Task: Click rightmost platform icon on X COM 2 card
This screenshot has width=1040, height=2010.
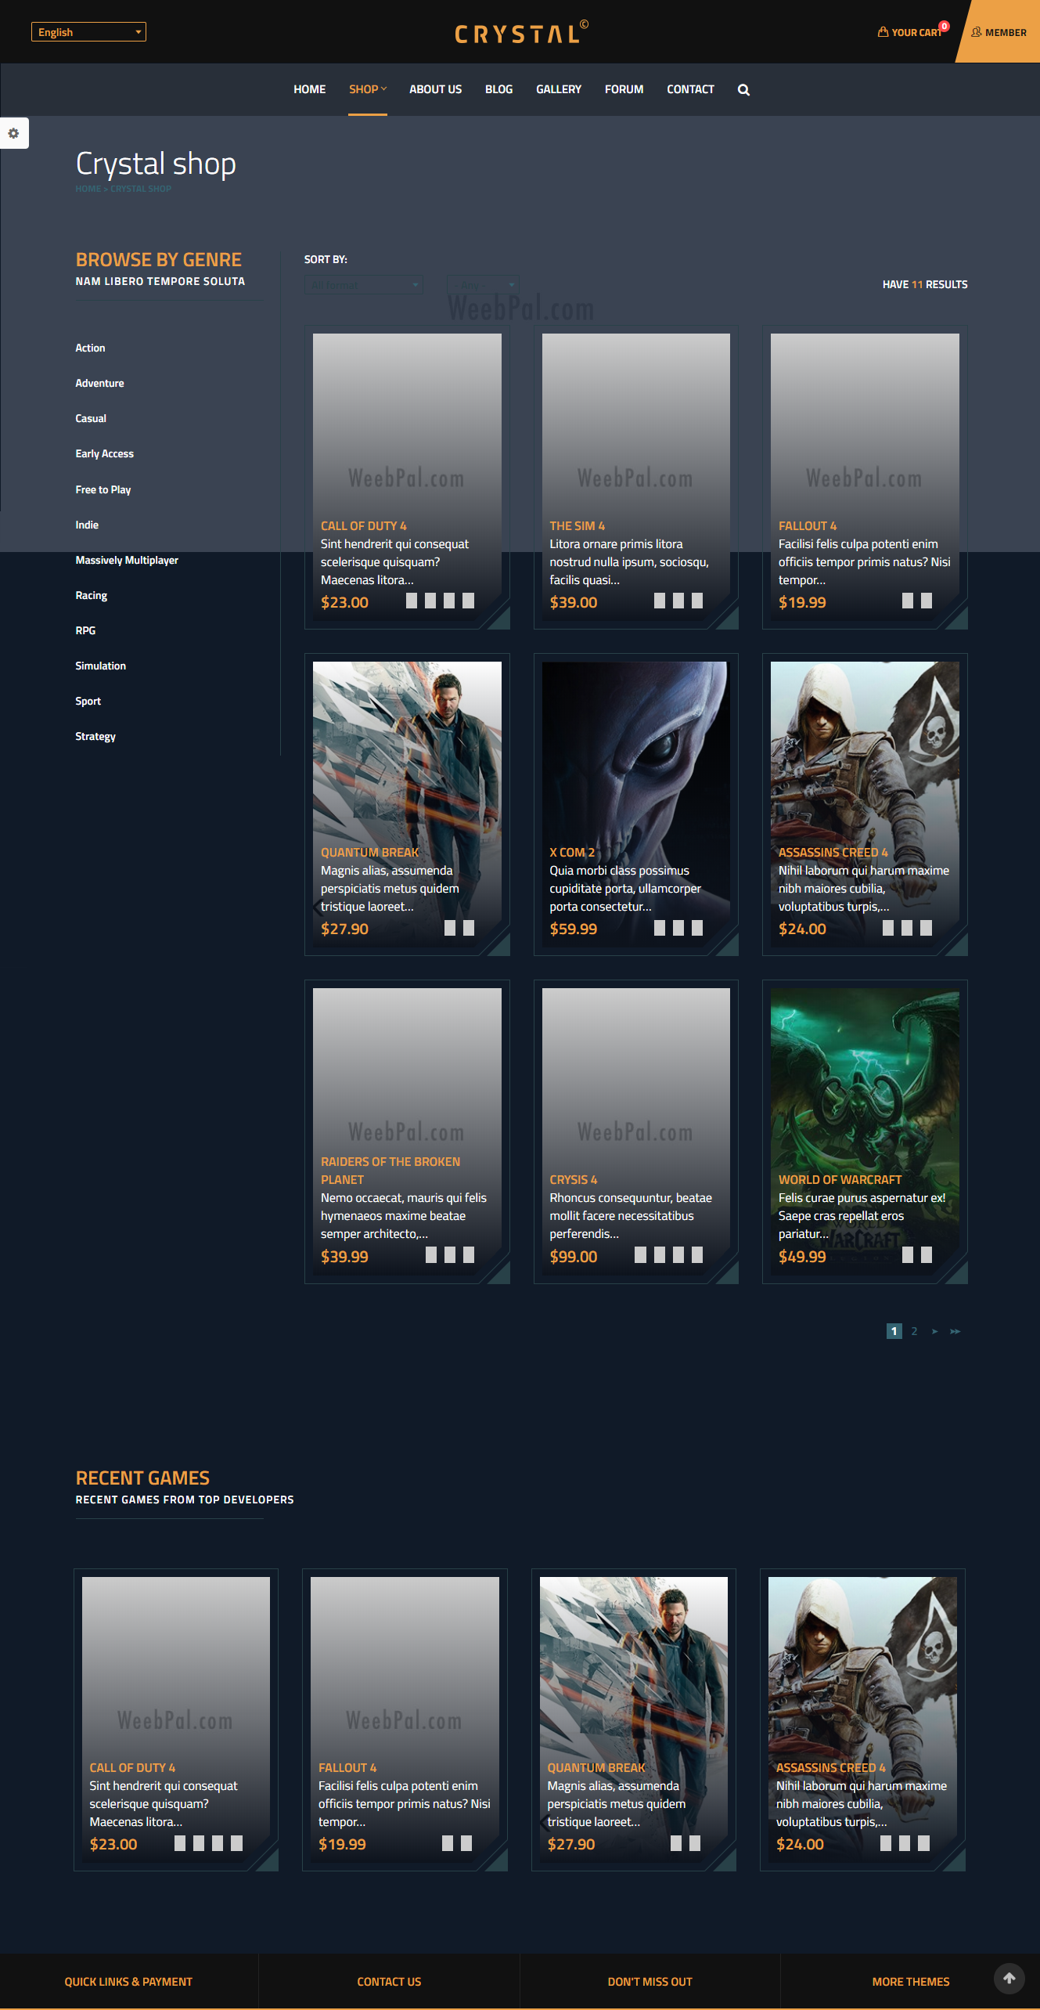Action: [697, 928]
